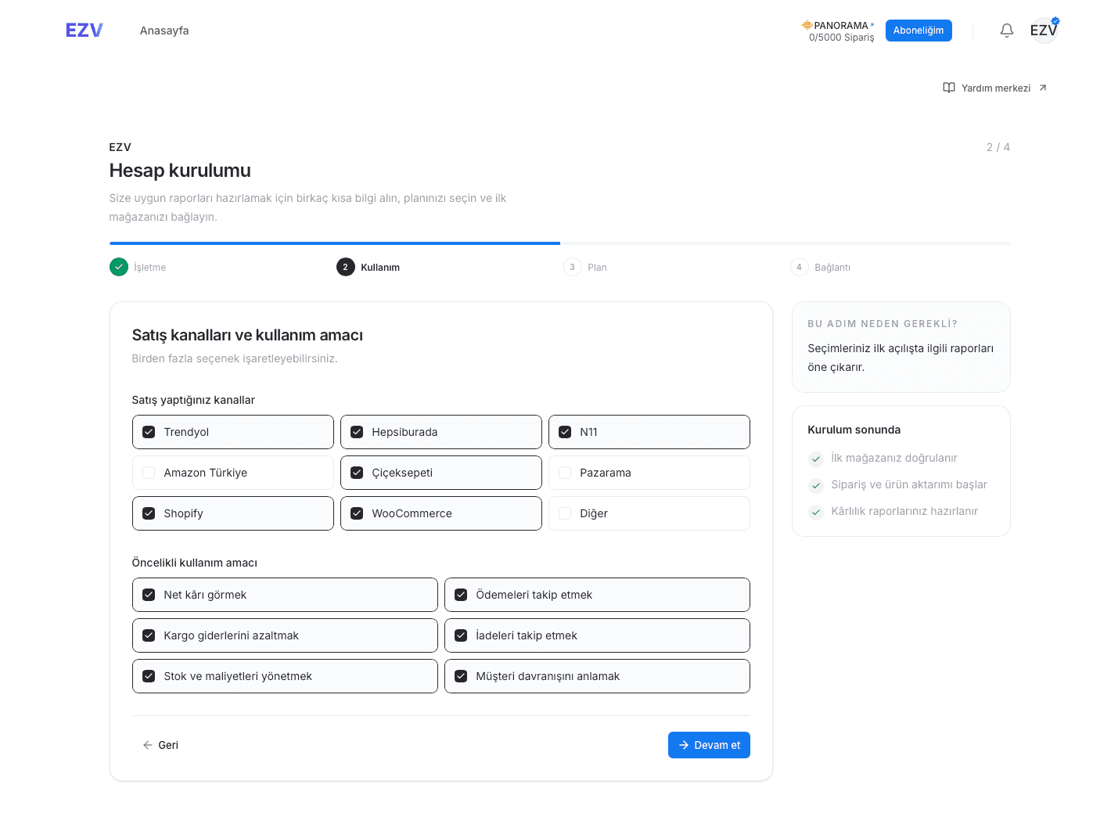1093x817 pixels.
Task: Click the step 3 Plan circle
Action: pyautogui.click(x=573, y=267)
